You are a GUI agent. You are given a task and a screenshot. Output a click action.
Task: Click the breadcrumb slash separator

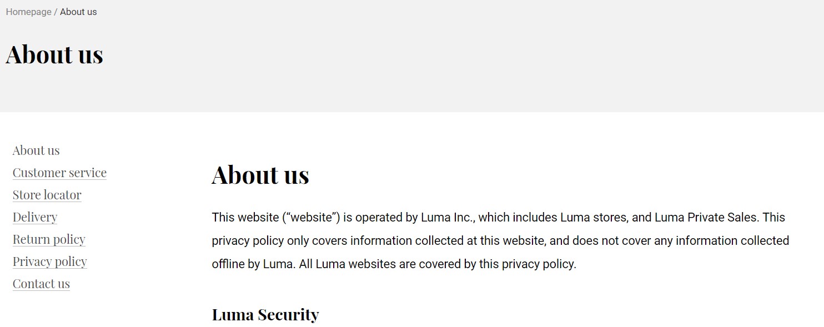click(56, 12)
